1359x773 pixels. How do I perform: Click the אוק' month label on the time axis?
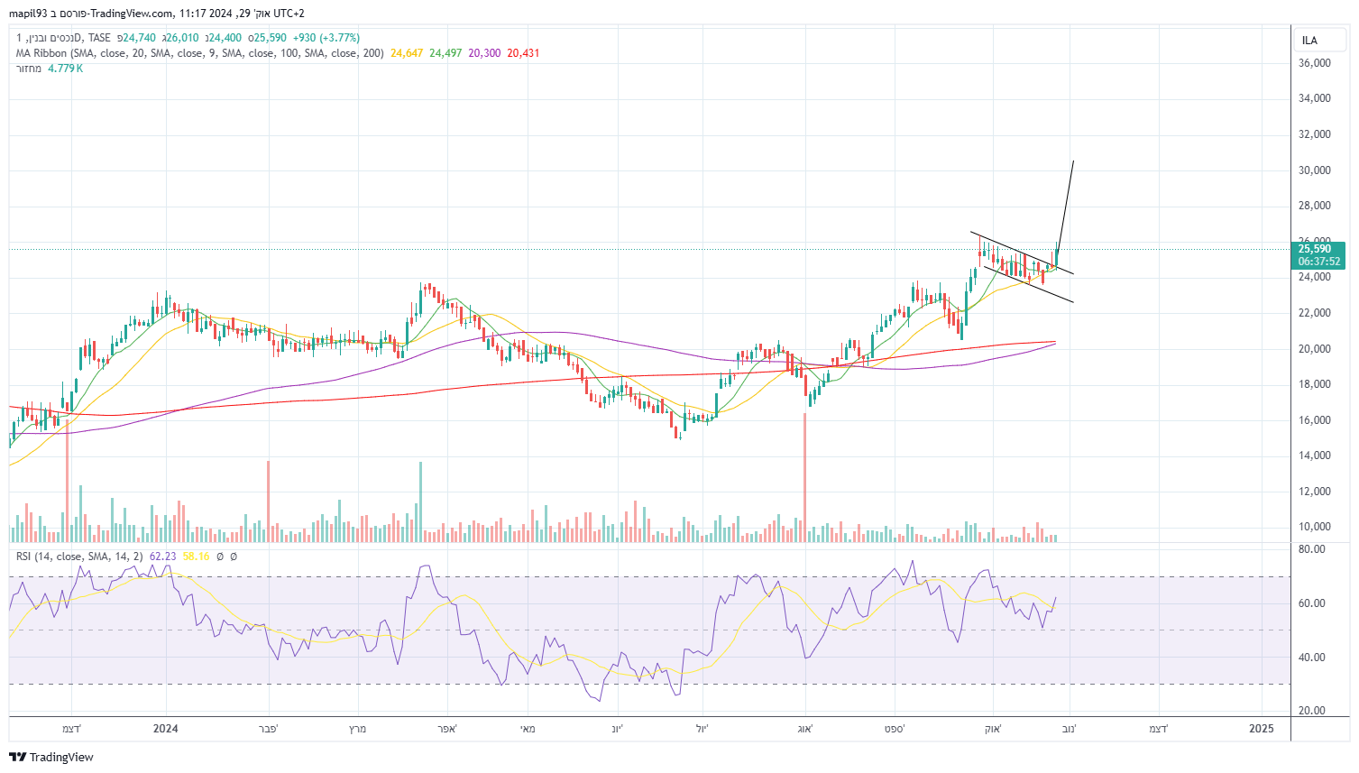[993, 729]
